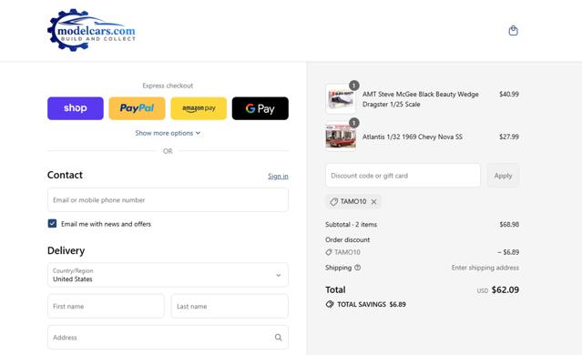Uncheck Email me with news and offers

[x=52, y=223]
